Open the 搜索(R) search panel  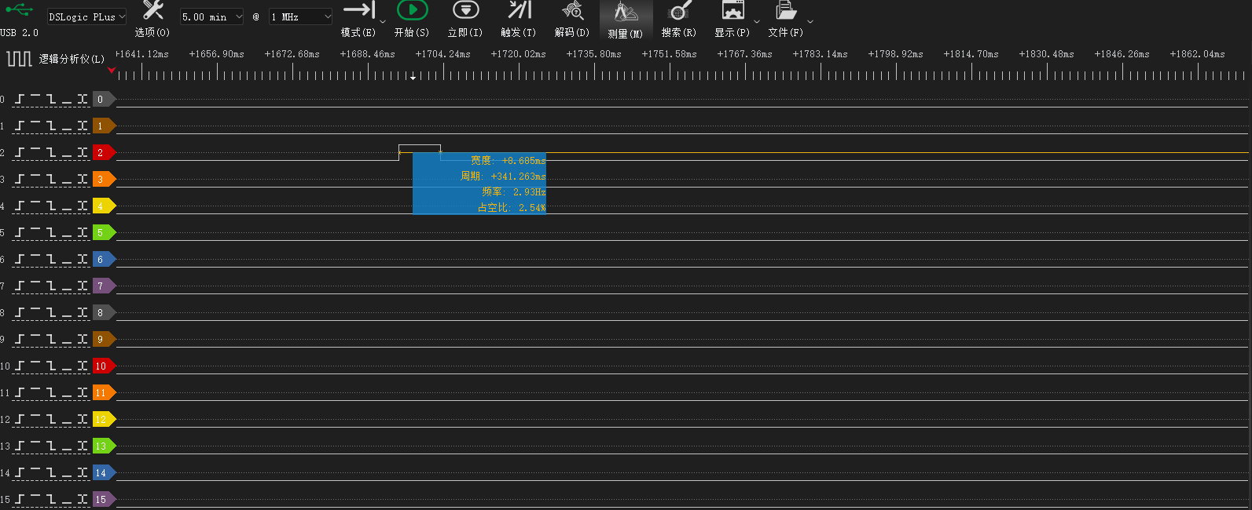(679, 19)
